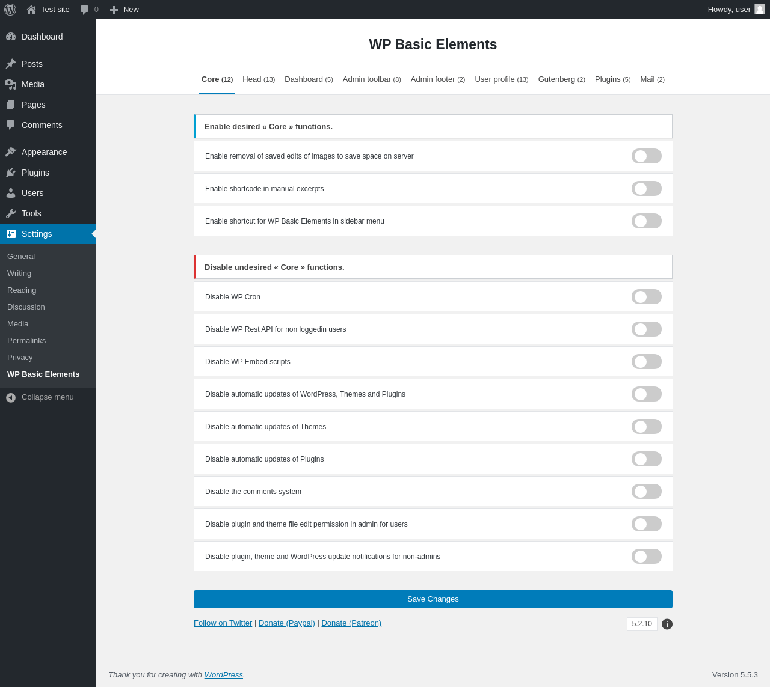770x687 pixels.
Task: Toggle disable automatic updates of Plugins
Action: pos(647,459)
